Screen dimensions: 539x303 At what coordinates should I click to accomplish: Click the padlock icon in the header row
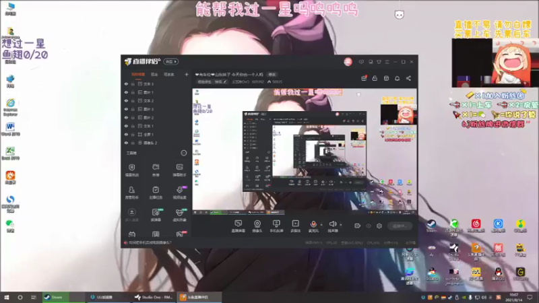click(375, 78)
